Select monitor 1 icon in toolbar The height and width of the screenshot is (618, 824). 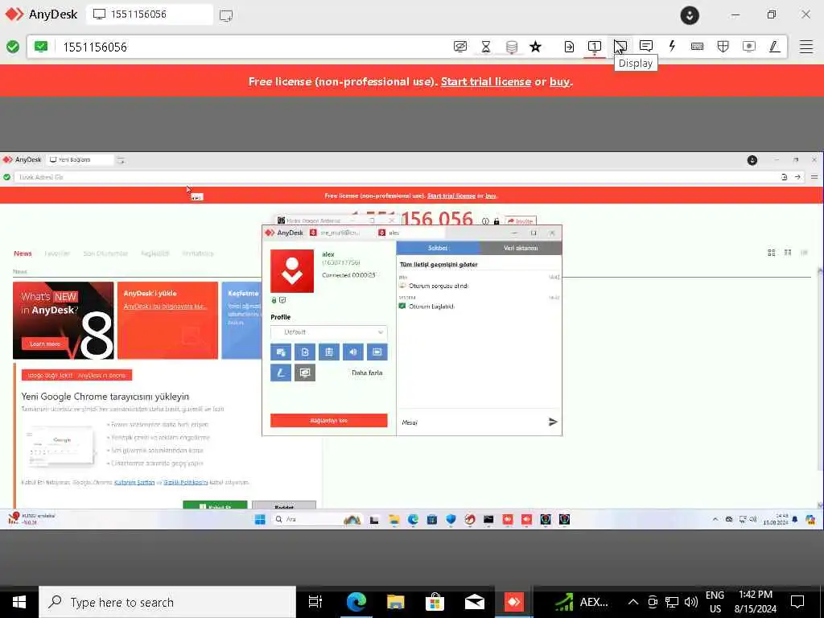[595, 47]
